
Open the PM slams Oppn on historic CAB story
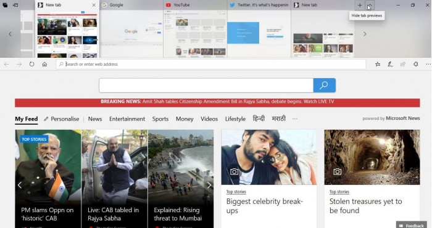coord(48,214)
